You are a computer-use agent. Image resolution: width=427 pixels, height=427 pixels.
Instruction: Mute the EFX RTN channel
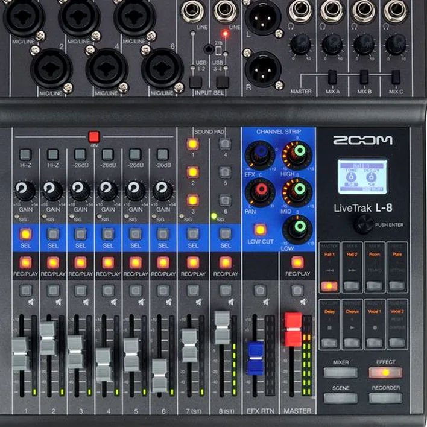click(260, 290)
